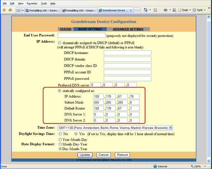Click the DHCP hostname field

click(128, 53)
